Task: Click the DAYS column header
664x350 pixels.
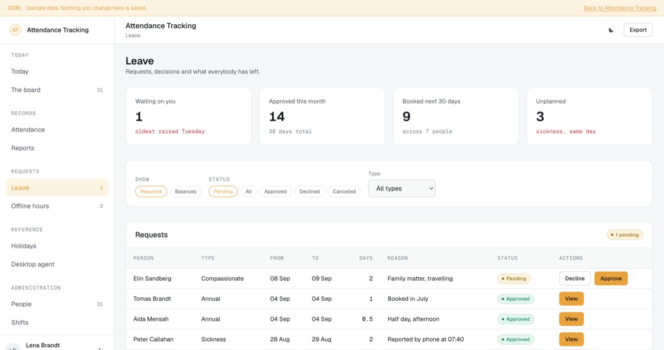Action: [366, 258]
